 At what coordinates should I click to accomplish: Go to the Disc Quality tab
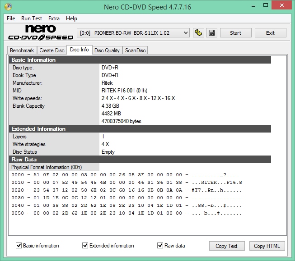(107, 50)
